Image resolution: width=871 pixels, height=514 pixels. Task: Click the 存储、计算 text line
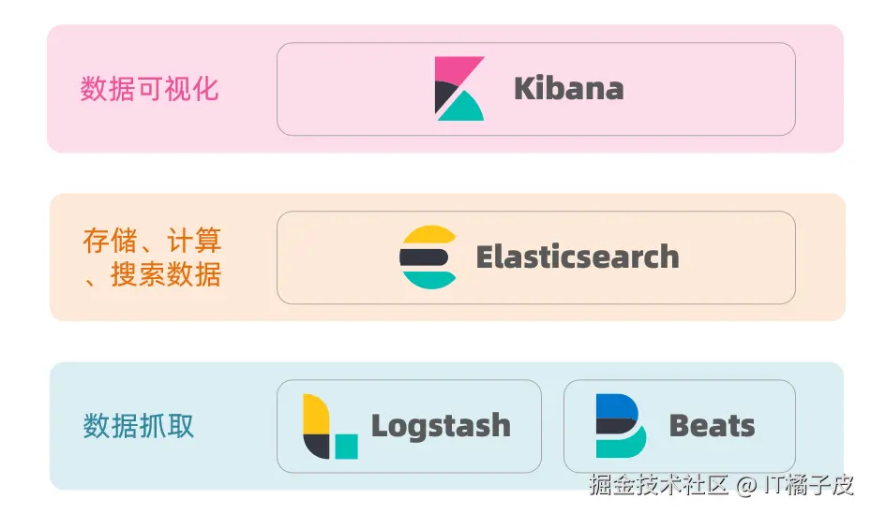tap(152, 241)
